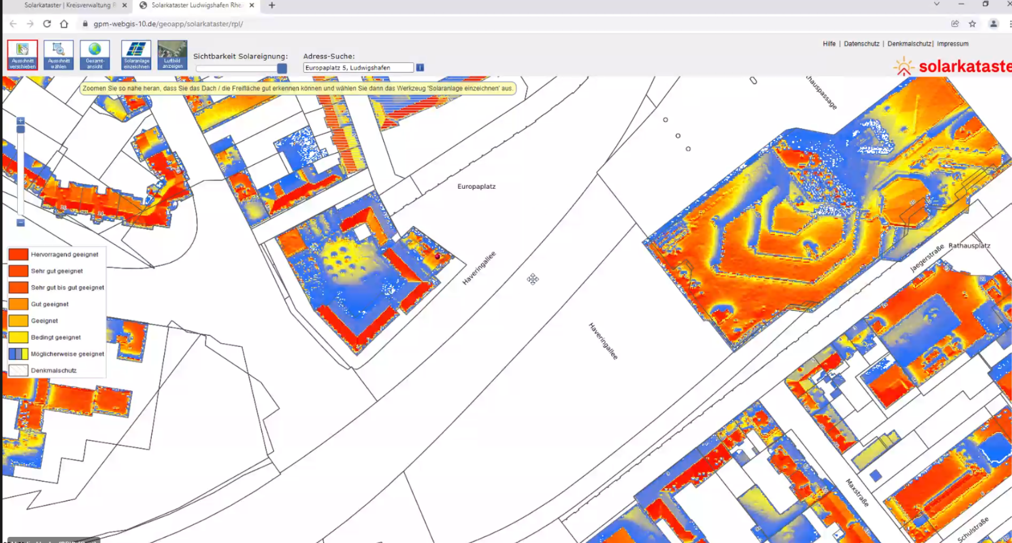Screen dimensions: 1012x543
Task: Reload the page with browser refresh
Action: tap(47, 24)
